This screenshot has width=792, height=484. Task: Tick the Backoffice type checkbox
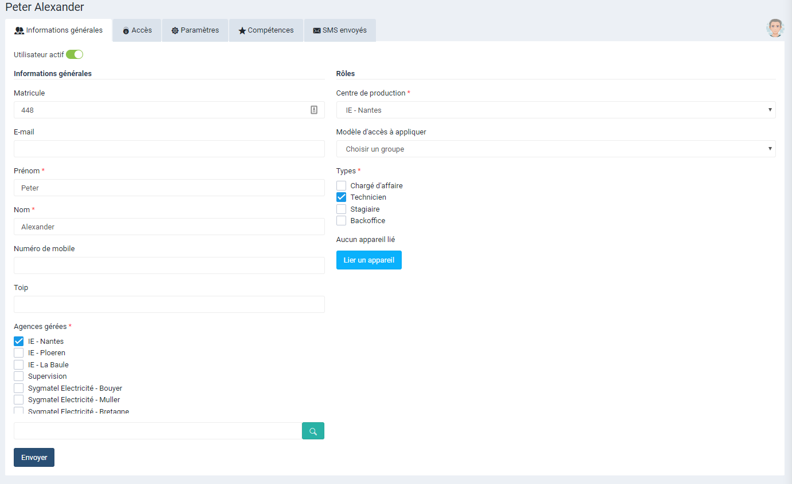coord(342,221)
